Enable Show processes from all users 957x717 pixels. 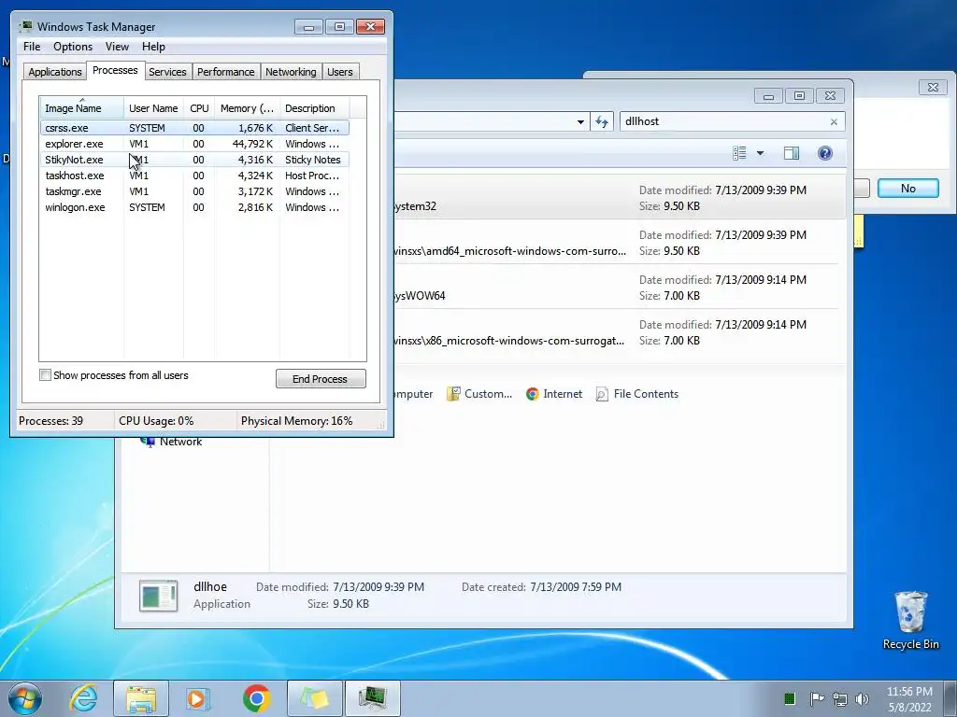click(x=45, y=375)
